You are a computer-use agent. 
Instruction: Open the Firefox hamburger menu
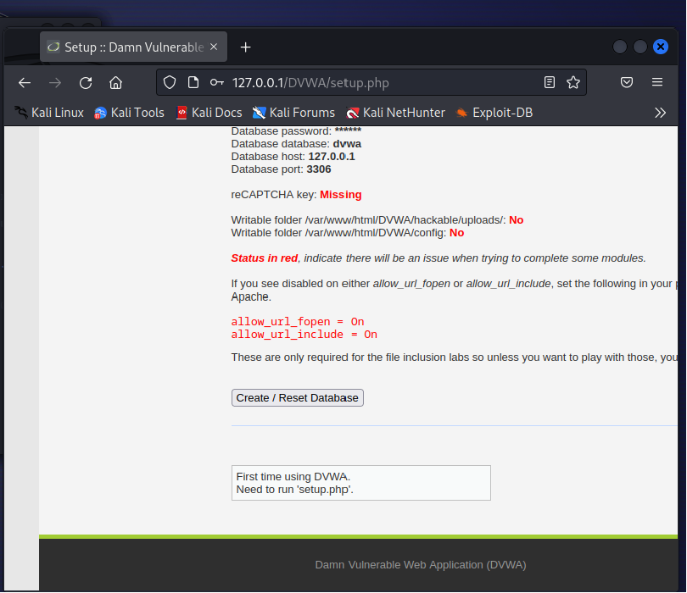(656, 82)
